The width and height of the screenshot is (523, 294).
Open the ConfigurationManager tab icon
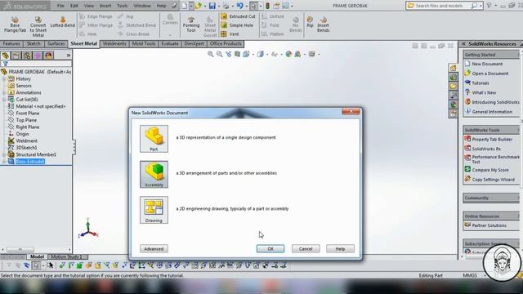point(27,56)
